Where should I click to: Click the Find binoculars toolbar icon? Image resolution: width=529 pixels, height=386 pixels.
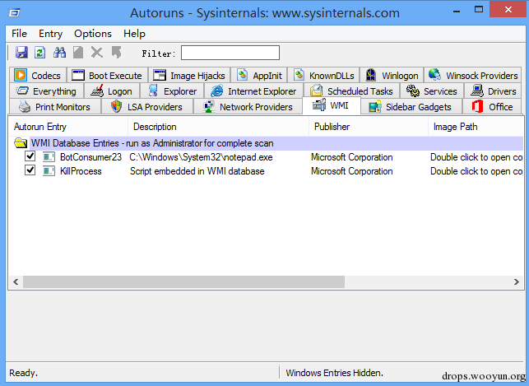point(59,53)
